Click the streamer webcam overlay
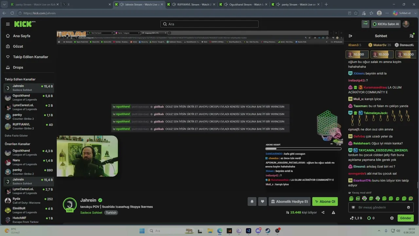 [x=87, y=156]
